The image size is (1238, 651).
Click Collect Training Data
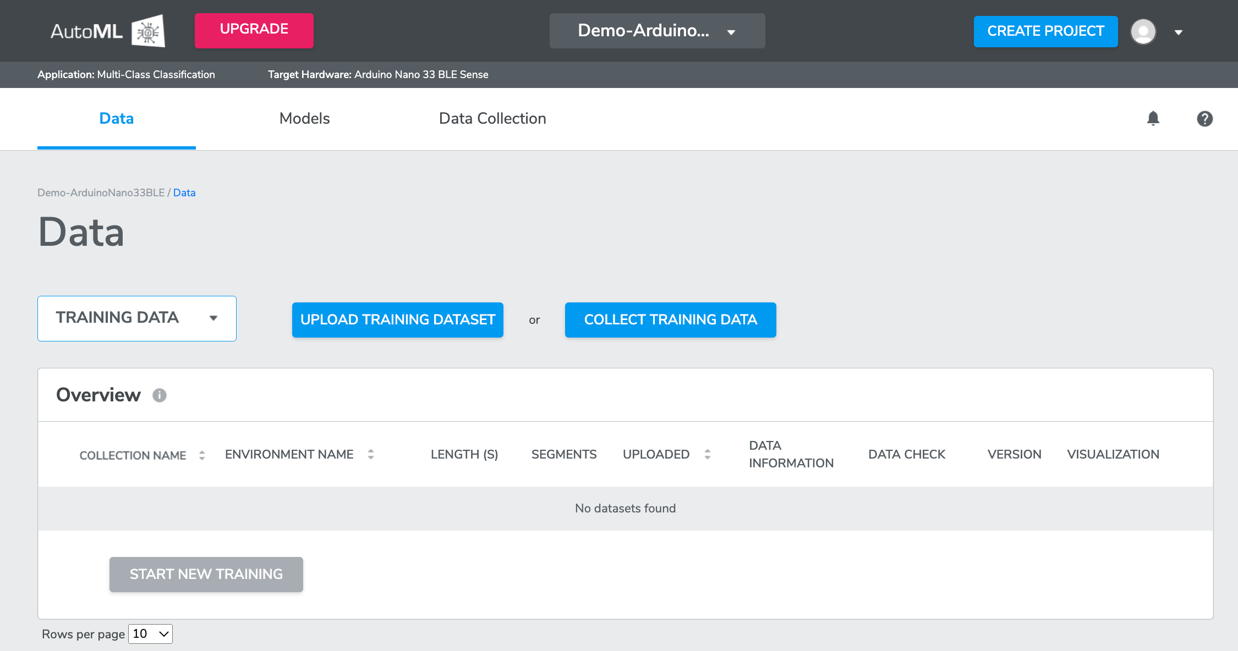(x=671, y=320)
